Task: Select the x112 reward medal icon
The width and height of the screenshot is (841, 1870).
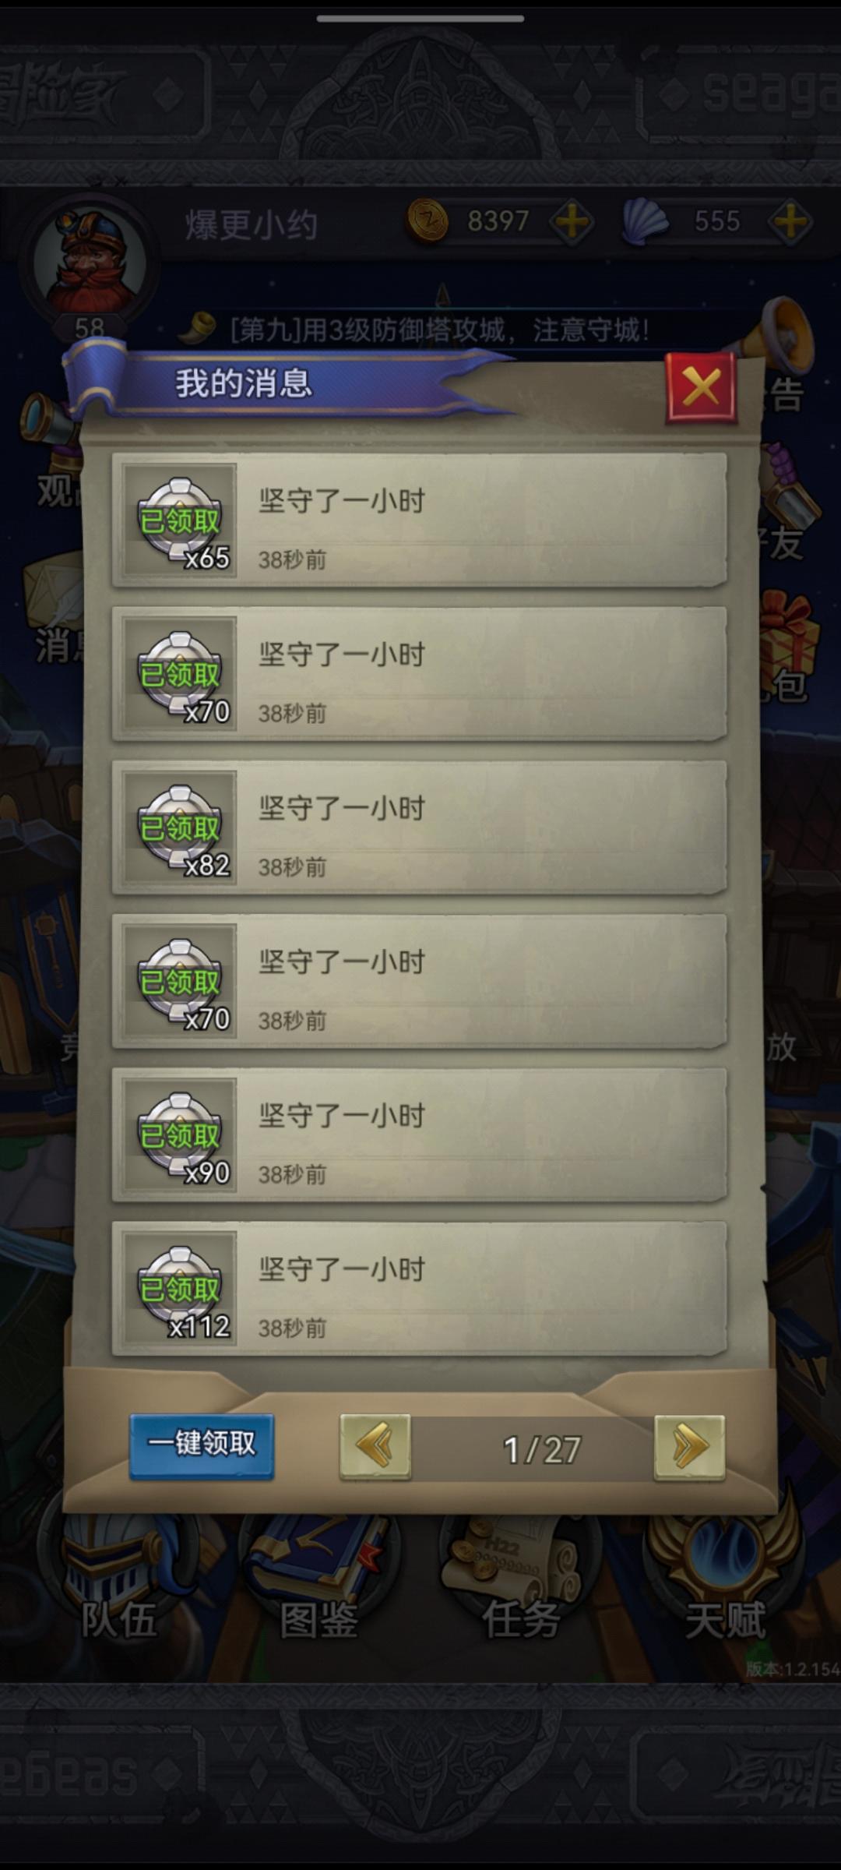Action: tap(180, 1288)
